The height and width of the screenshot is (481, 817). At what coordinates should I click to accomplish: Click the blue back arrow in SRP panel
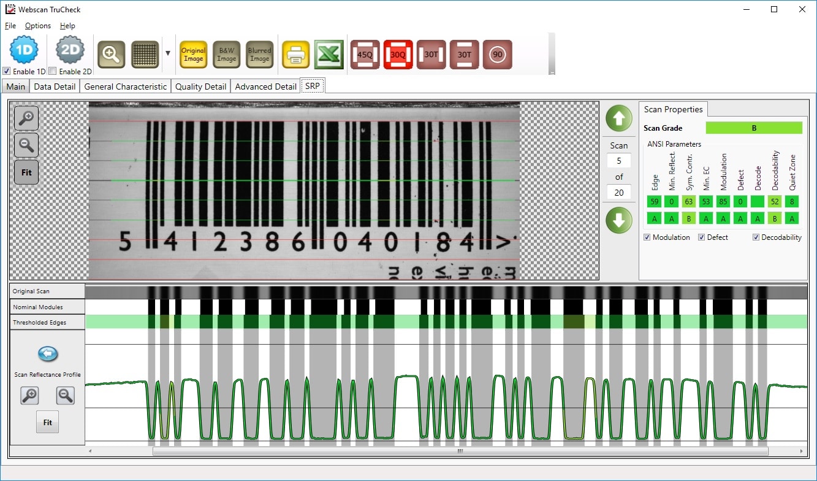[x=48, y=353]
